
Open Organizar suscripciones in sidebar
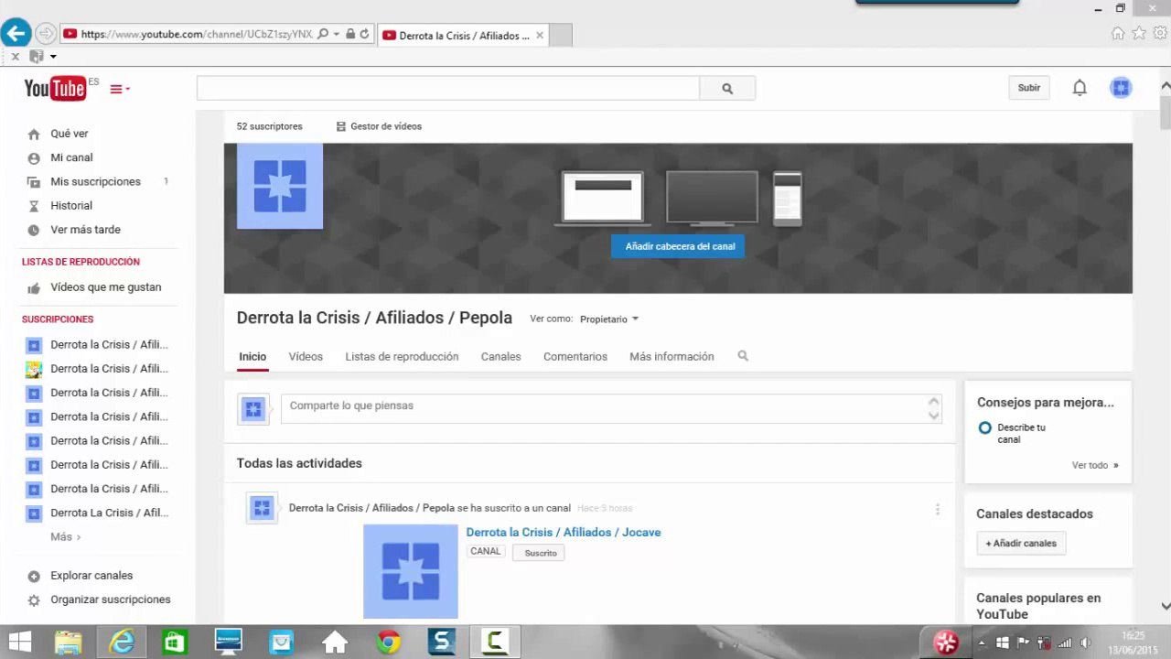(111, 600)
